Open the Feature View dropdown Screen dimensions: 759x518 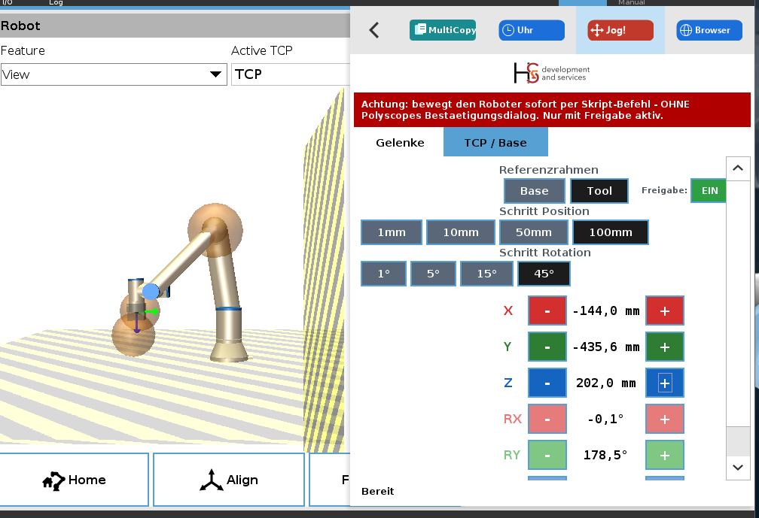point(114,74)
